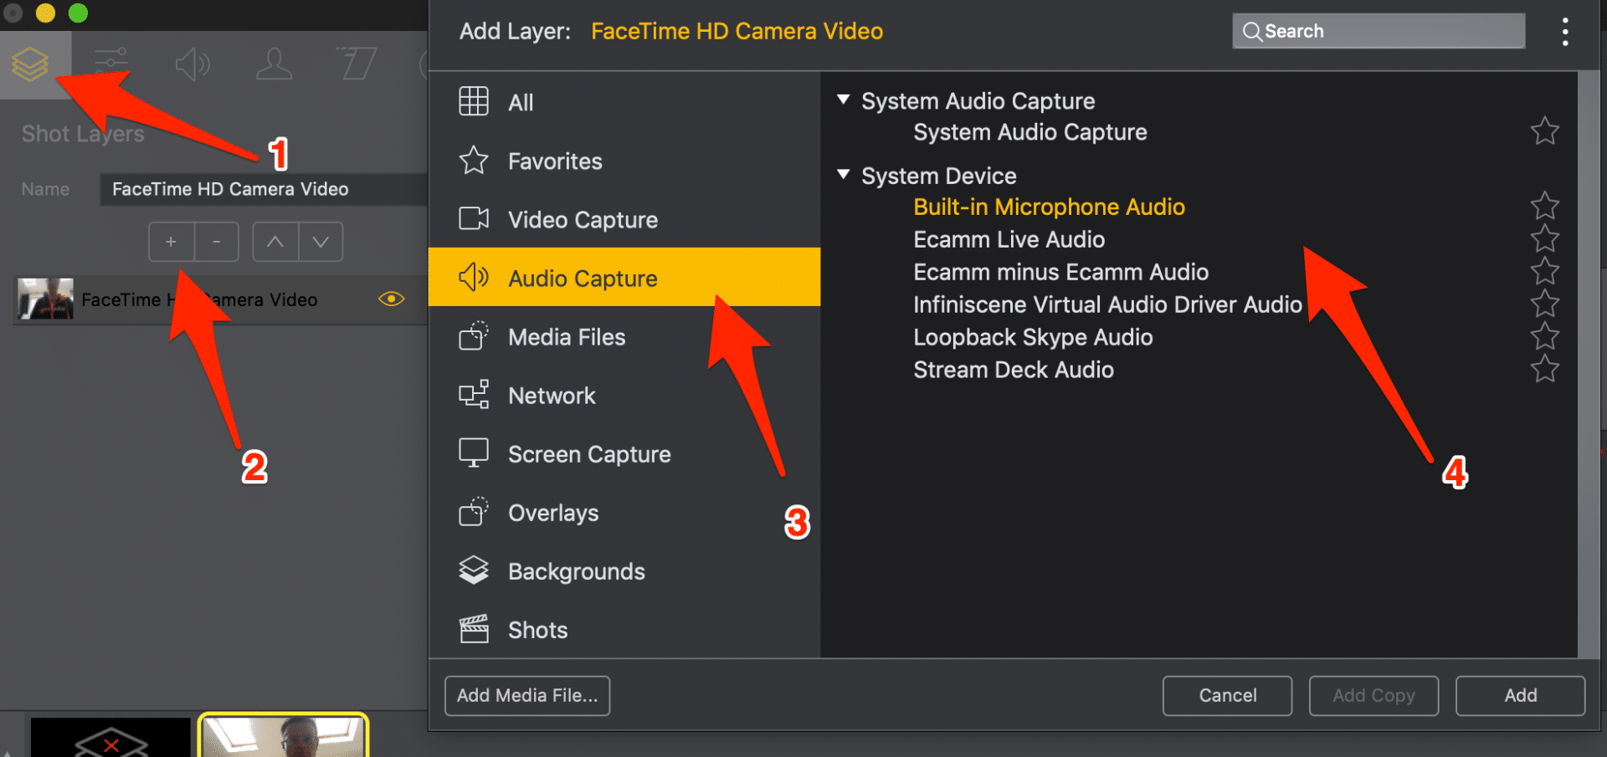This screenshot has height=757, width=1607.
Task: Click the Add button
Action: coord(1520,696)
